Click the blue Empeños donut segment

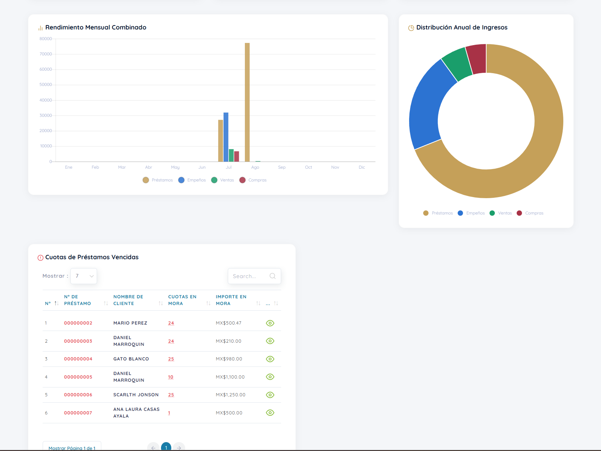tap(429, 107)
